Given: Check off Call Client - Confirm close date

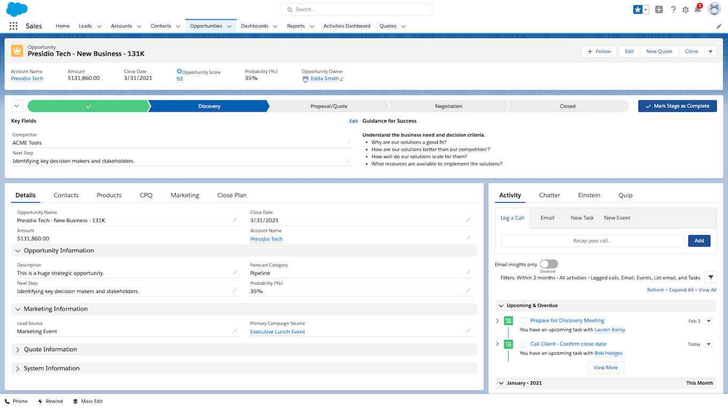Looking at the screenshot, I should coord(523,344).
